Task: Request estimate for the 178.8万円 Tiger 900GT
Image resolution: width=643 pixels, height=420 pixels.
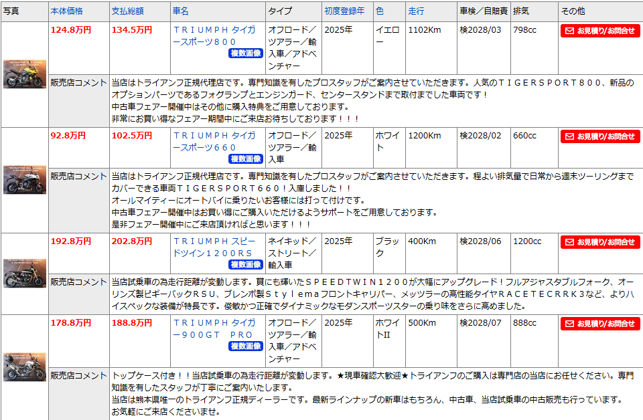Action: (599, 324)
